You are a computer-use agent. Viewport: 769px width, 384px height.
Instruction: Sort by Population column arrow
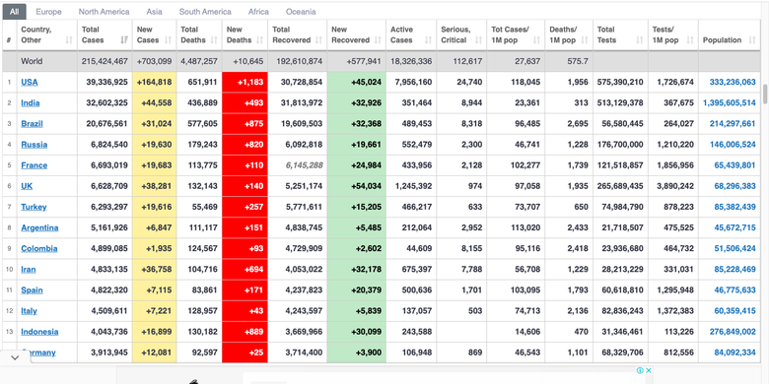point(752,40)
